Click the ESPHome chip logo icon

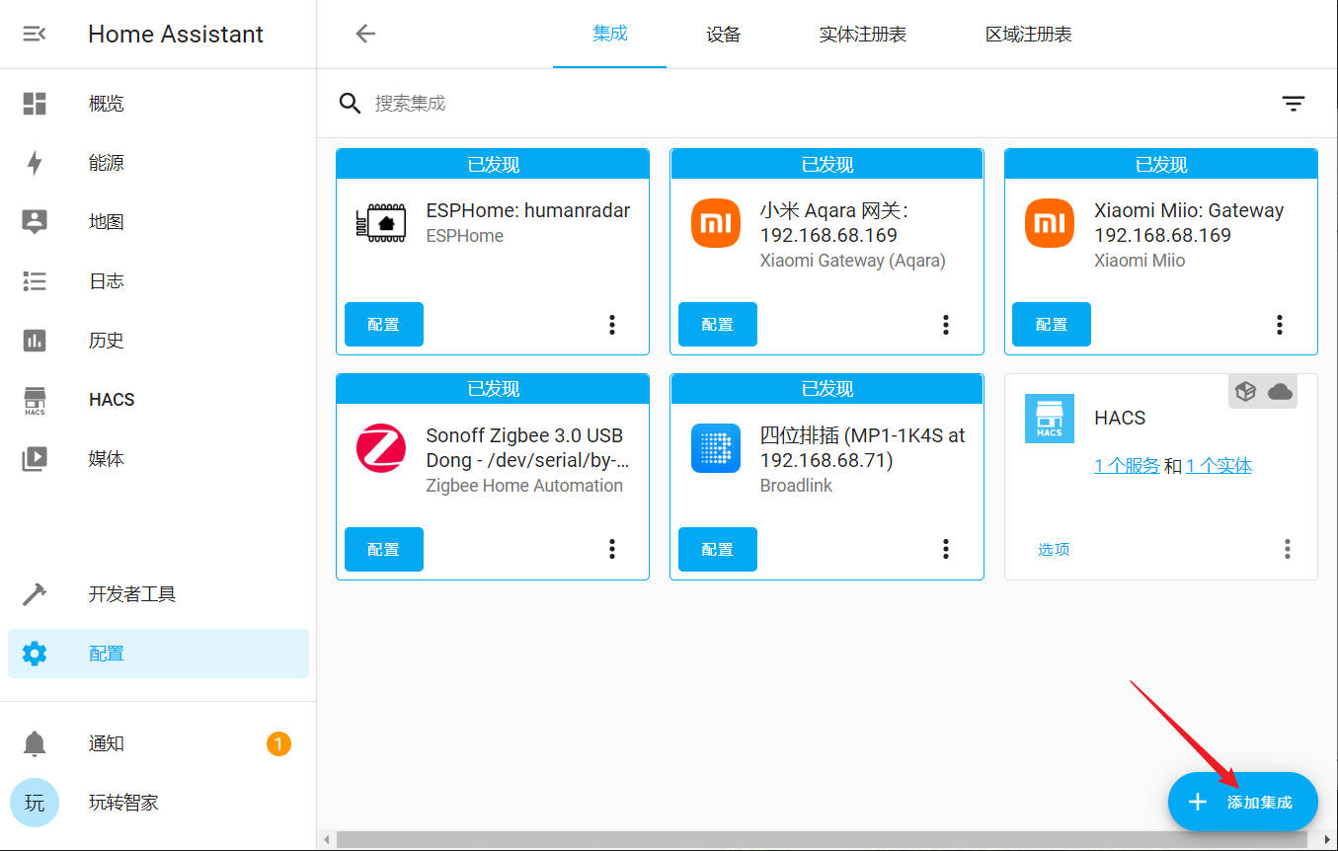point(380,223)
